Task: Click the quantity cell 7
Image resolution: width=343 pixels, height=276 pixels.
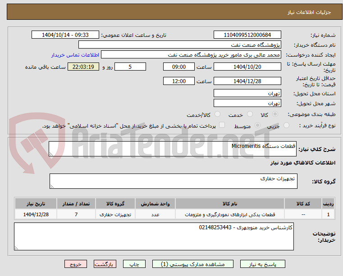Action: click(x=76, y=214)
